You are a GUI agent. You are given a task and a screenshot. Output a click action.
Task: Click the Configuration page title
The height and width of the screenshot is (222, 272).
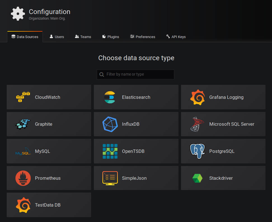pos(50,12)
